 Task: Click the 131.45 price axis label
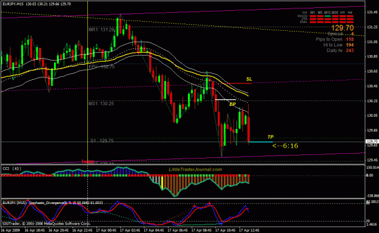(x=372, y=12)
